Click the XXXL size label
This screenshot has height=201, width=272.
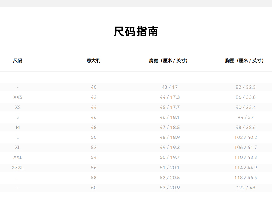tap(17, 168)
